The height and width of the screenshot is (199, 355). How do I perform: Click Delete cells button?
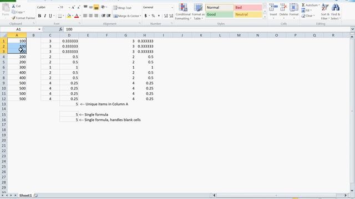283,11
